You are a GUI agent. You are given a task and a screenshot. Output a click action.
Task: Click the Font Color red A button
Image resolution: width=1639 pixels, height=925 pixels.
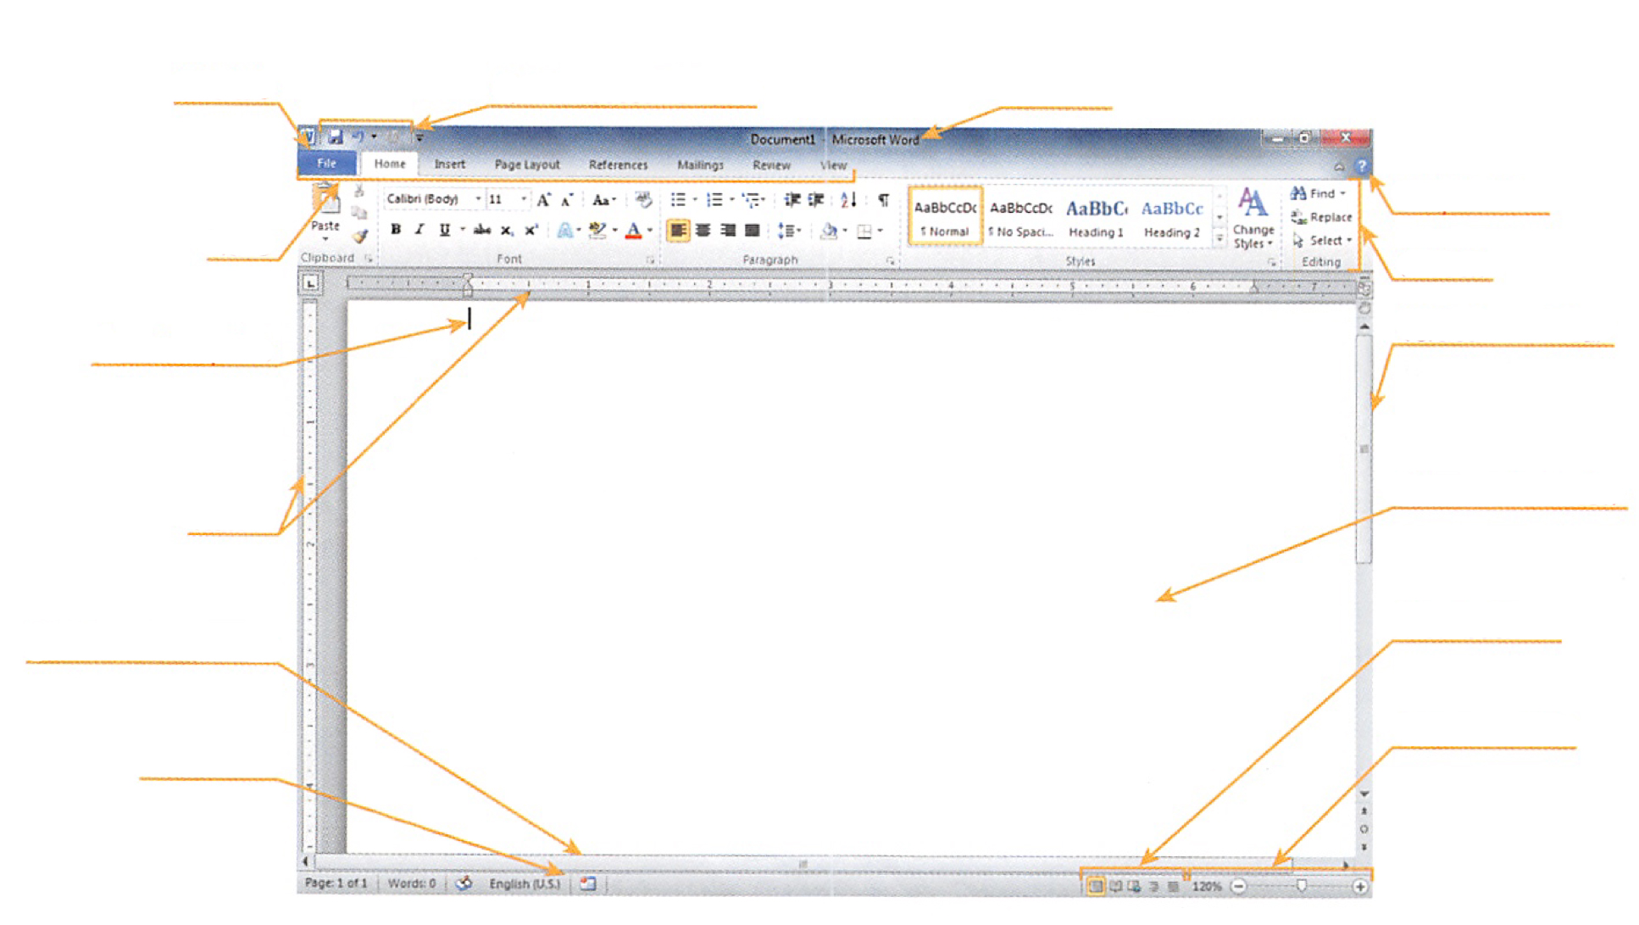tap(633, 231)
